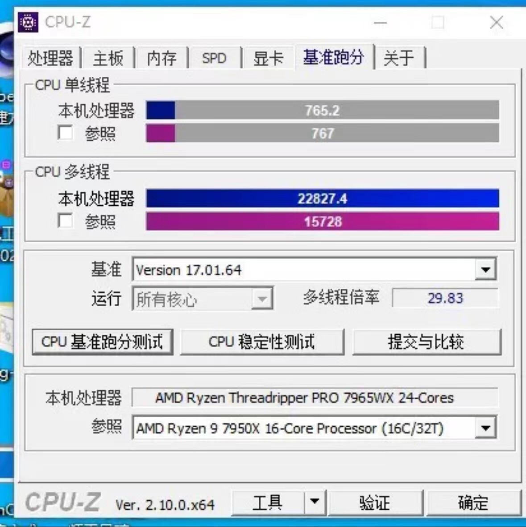This screenshot has width=526, height=527.
Task: Launch the CPU 稳定性测试 button
Action: coord(262,342)
